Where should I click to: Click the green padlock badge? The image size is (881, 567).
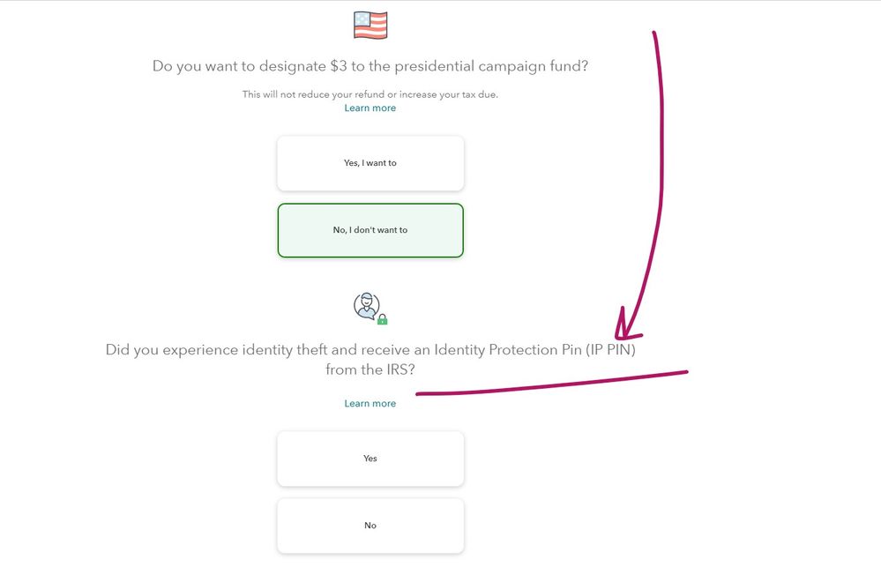[x=382, y=319]
